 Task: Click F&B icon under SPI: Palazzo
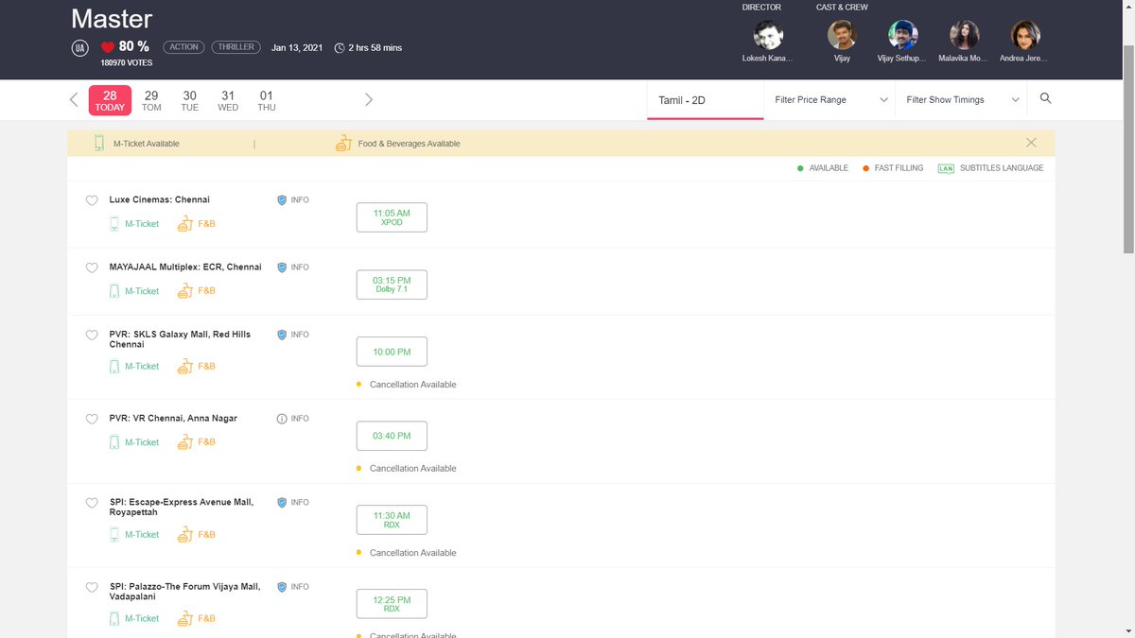click(x=184, y=618)
